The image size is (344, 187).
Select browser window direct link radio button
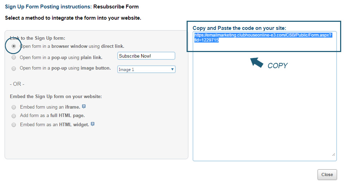pyautogui.click(x=14, y=46)
